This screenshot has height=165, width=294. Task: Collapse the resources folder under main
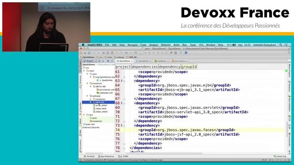point(88,83)
